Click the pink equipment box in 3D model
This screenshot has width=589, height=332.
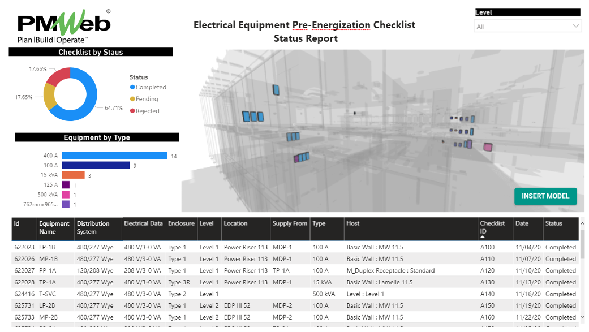click(488, 148)
